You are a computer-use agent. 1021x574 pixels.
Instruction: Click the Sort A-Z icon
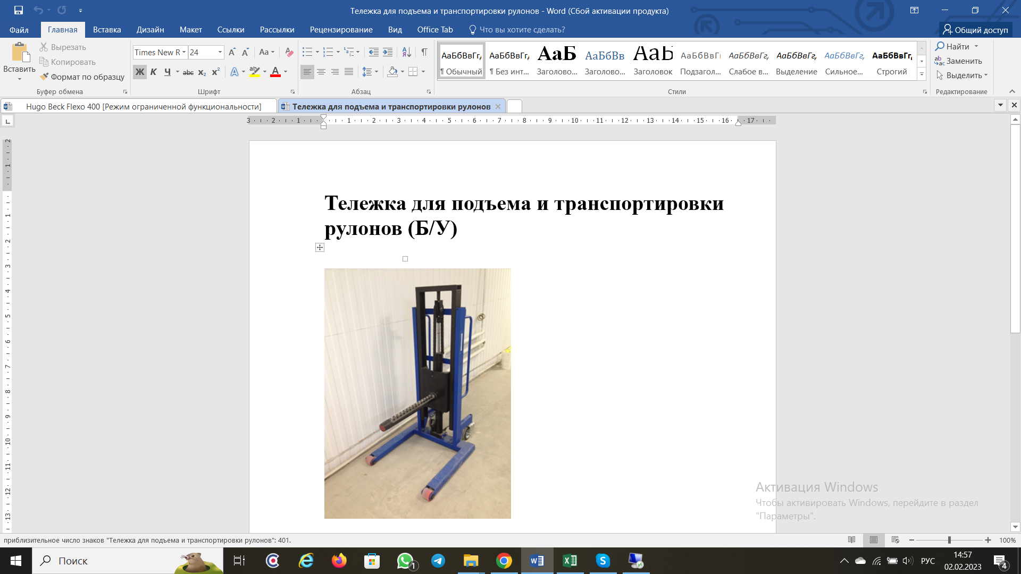[x=406, y=52]
